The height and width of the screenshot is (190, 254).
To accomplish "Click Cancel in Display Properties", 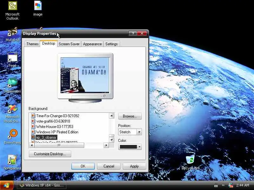I will (109, 166).
